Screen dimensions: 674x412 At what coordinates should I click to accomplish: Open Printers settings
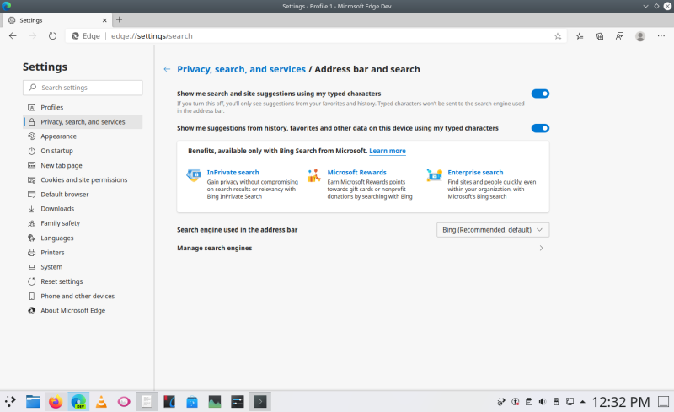[x=83, y=253]
